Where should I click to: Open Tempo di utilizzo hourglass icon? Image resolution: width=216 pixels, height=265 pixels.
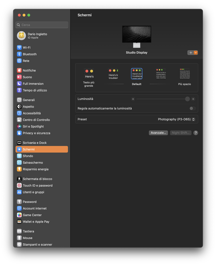[x=19, y=90]
